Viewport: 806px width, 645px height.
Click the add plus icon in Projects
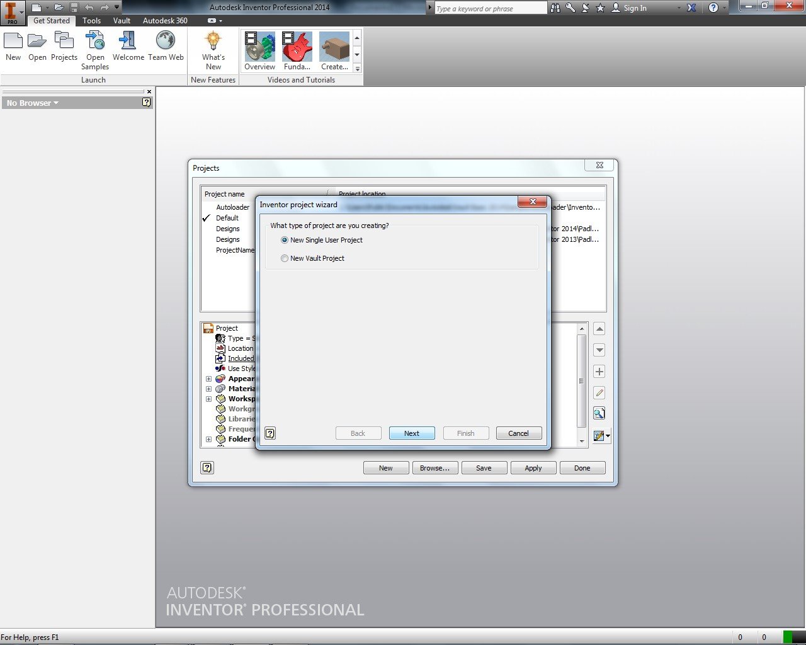point(599,372)
